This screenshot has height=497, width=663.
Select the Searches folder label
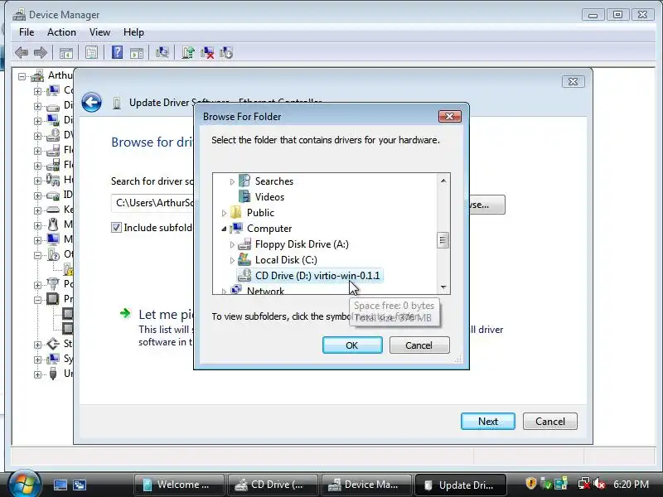click(x=274, y=181)
